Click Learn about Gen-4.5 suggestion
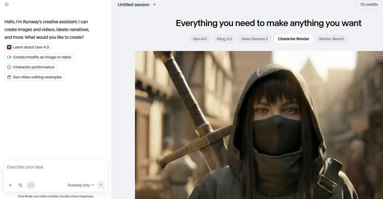 28,47
